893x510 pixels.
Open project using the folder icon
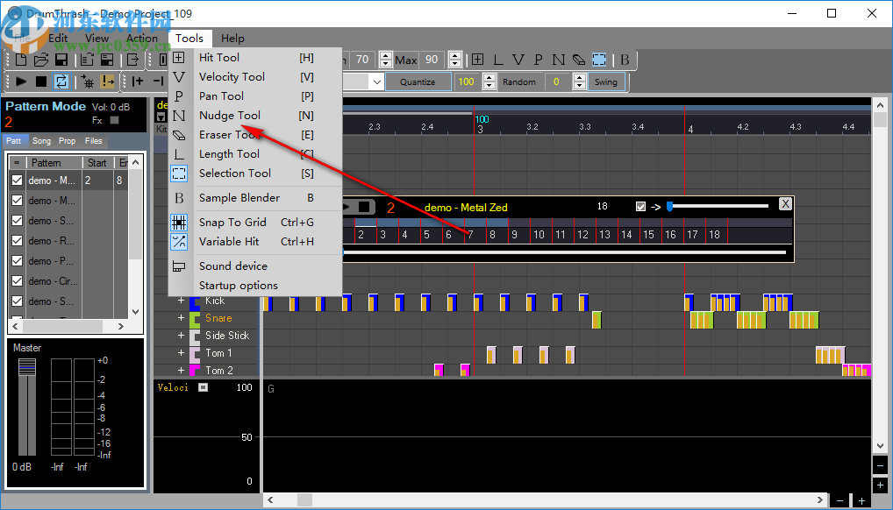tap(41, 60)
